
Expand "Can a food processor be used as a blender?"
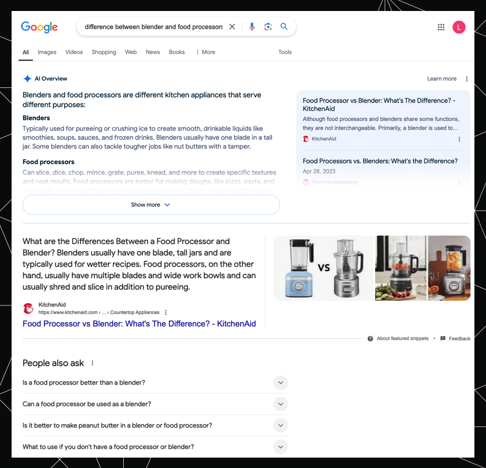pyautogui.click(x=280, y=404)
